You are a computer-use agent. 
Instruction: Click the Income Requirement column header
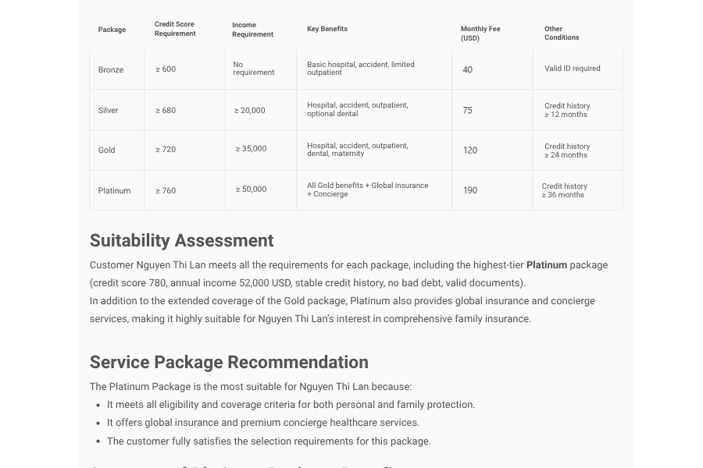tap(252, 30)
